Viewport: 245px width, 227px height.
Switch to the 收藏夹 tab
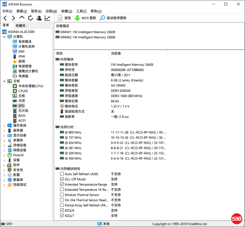[21, 25]
